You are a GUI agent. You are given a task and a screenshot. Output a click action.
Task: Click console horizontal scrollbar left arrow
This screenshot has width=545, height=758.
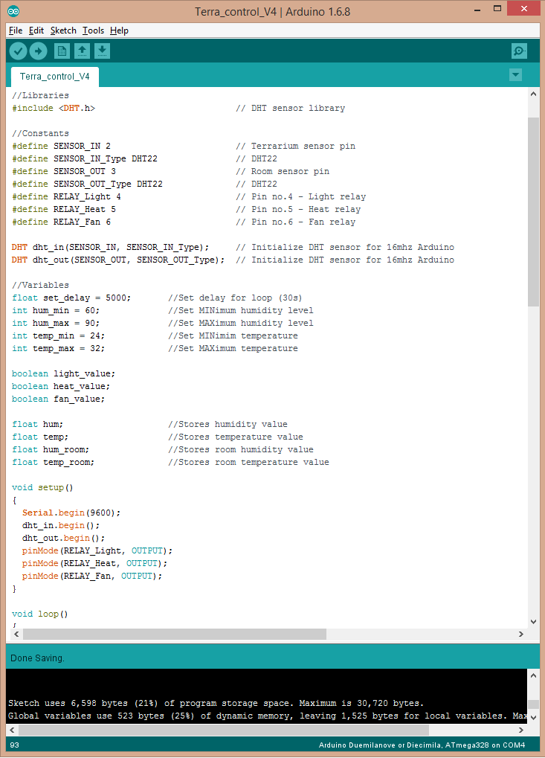click(13, 730)
